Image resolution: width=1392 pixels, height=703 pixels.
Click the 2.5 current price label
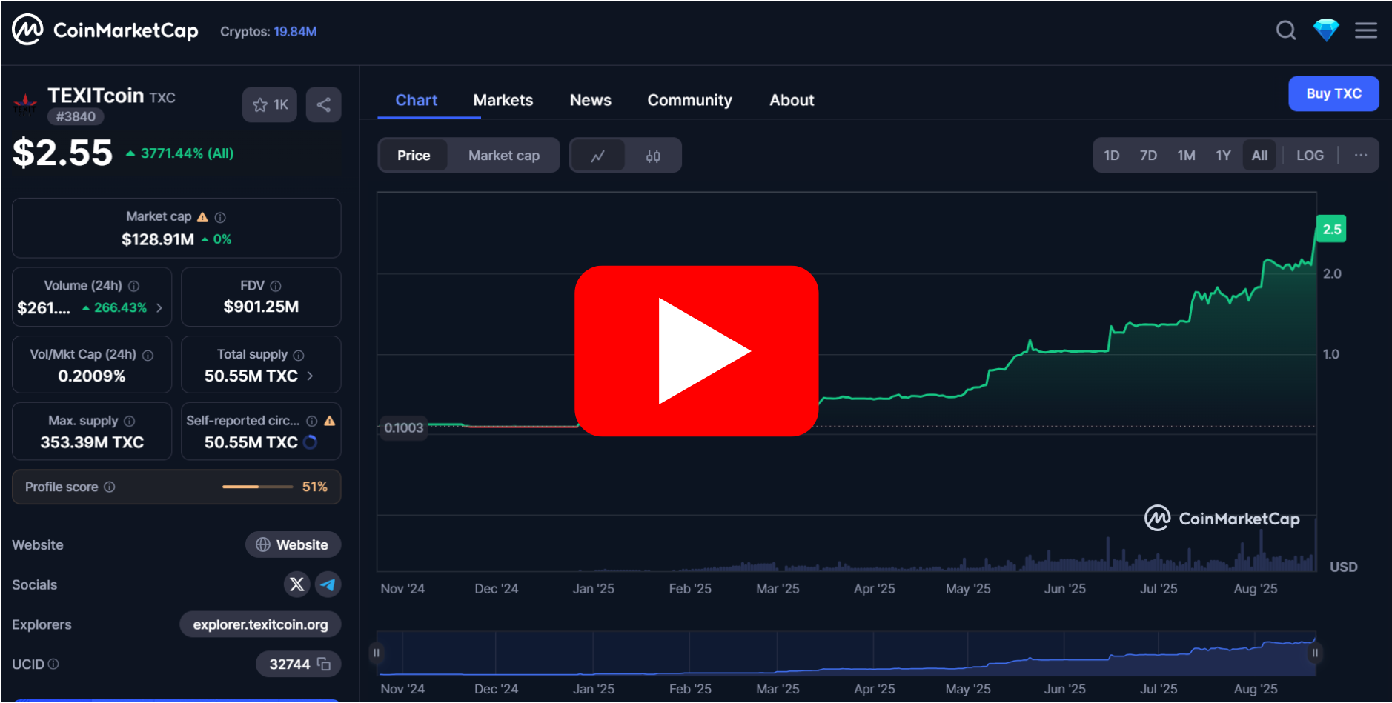coord(1331,229)
